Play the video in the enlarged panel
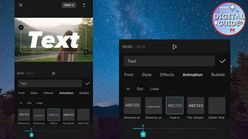248x139 pixels. click(175, 47)
